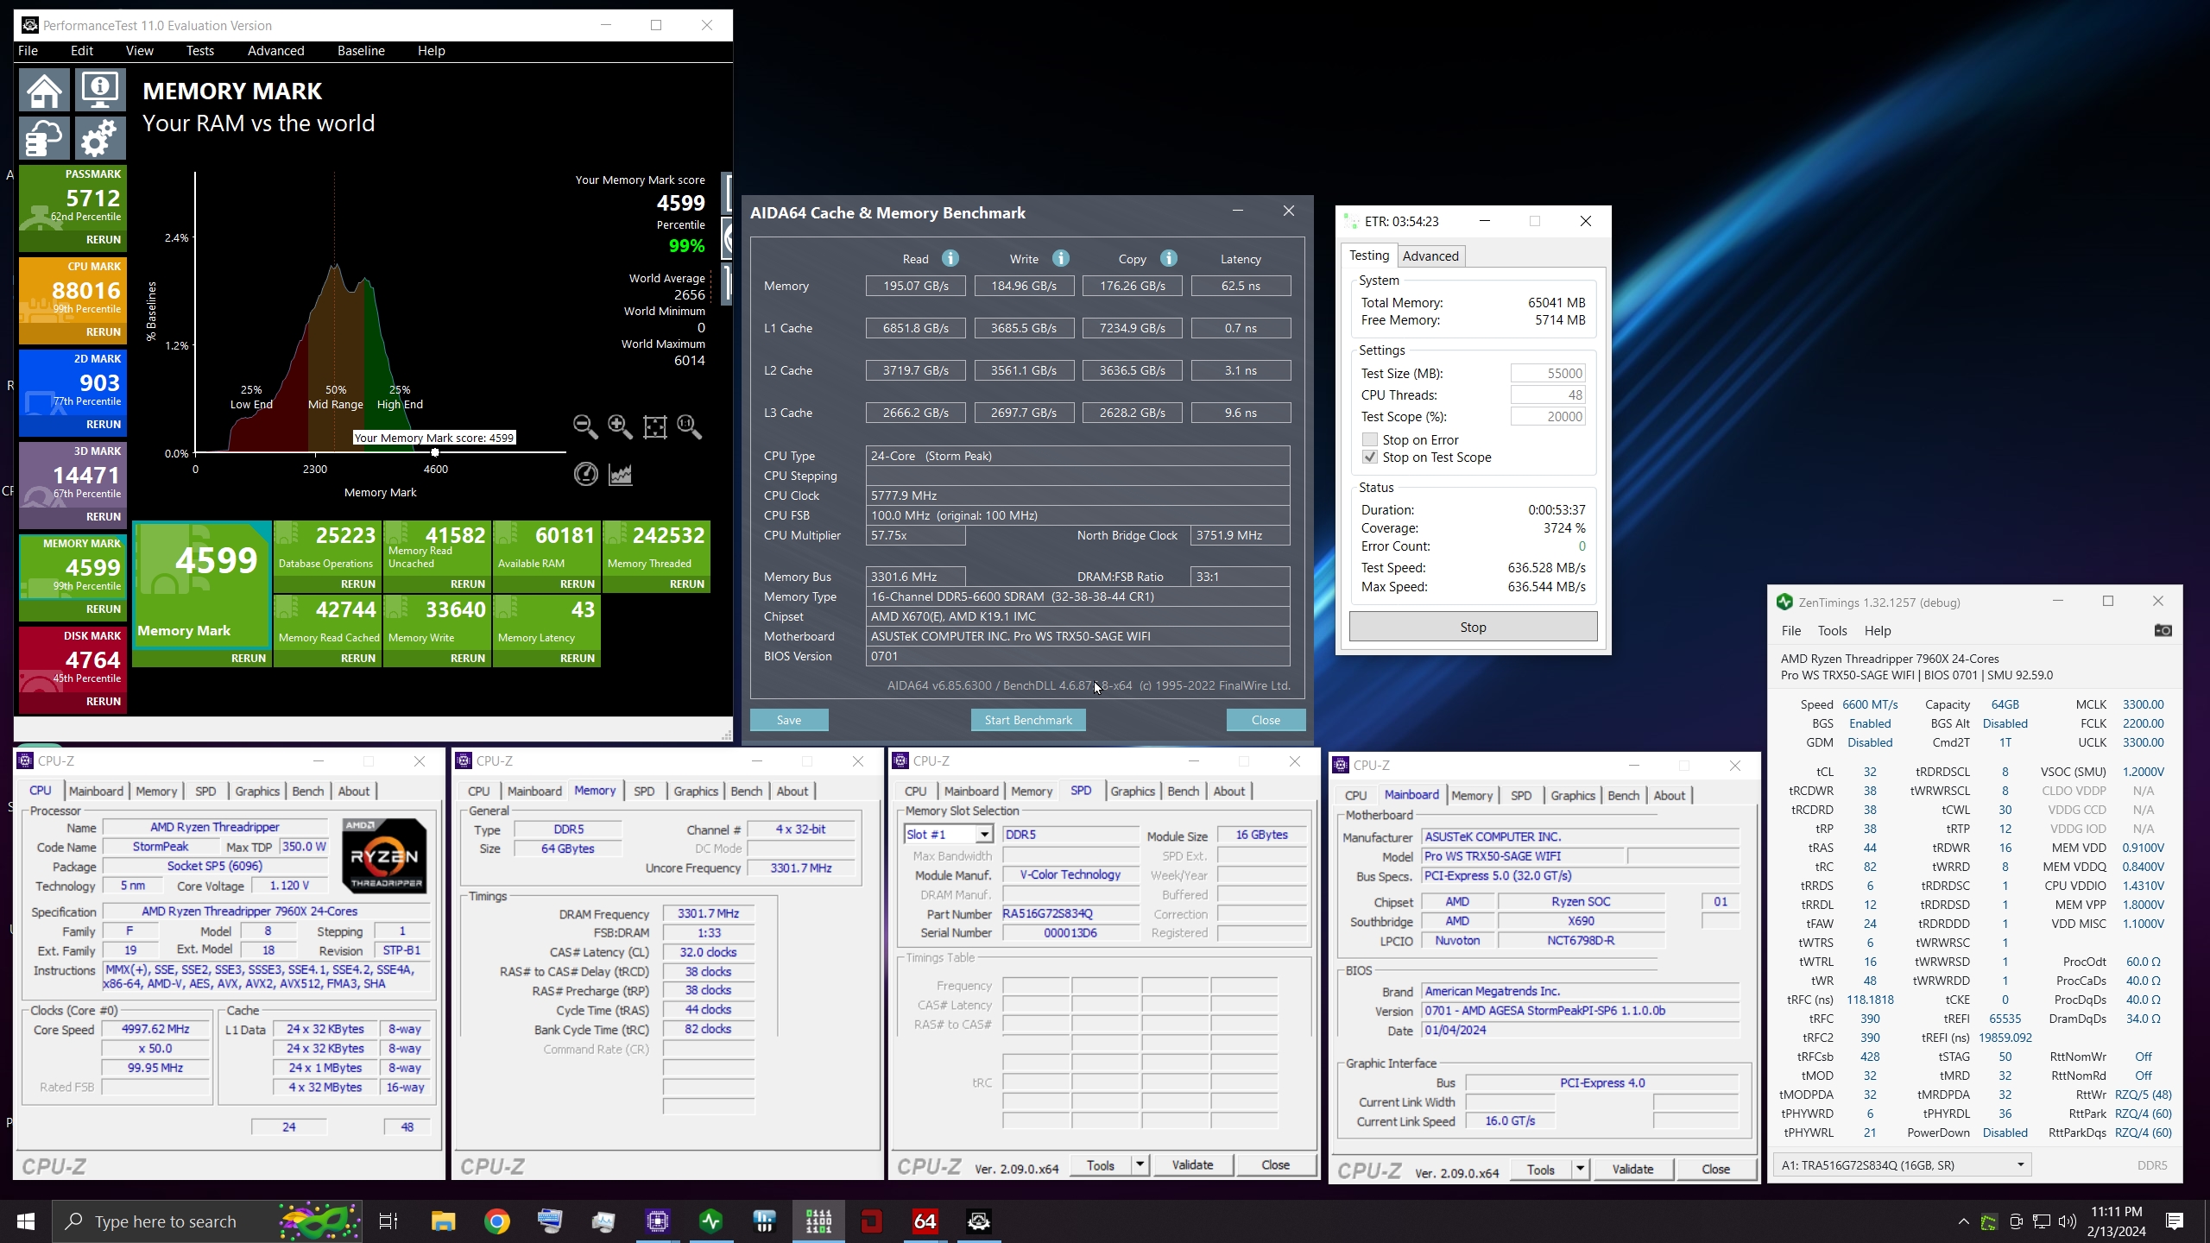Screen dimensions: 2210x1243
Task: Enable Stop on Test Scope checkbox
Action: click(x=1367, y=457)
